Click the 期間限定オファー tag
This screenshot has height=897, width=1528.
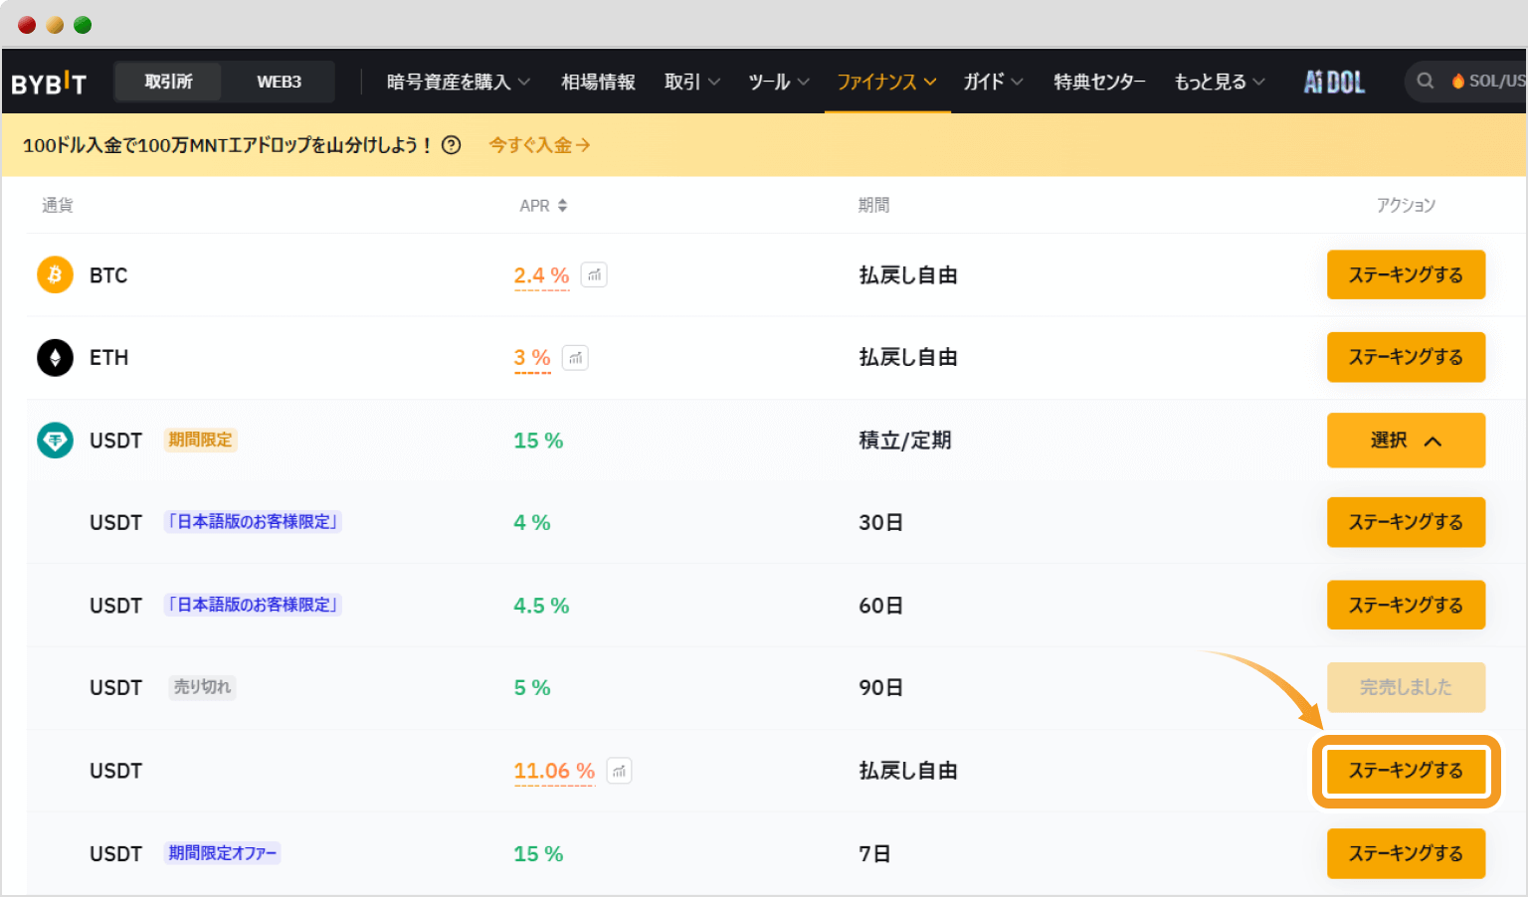tap(223, 853)
